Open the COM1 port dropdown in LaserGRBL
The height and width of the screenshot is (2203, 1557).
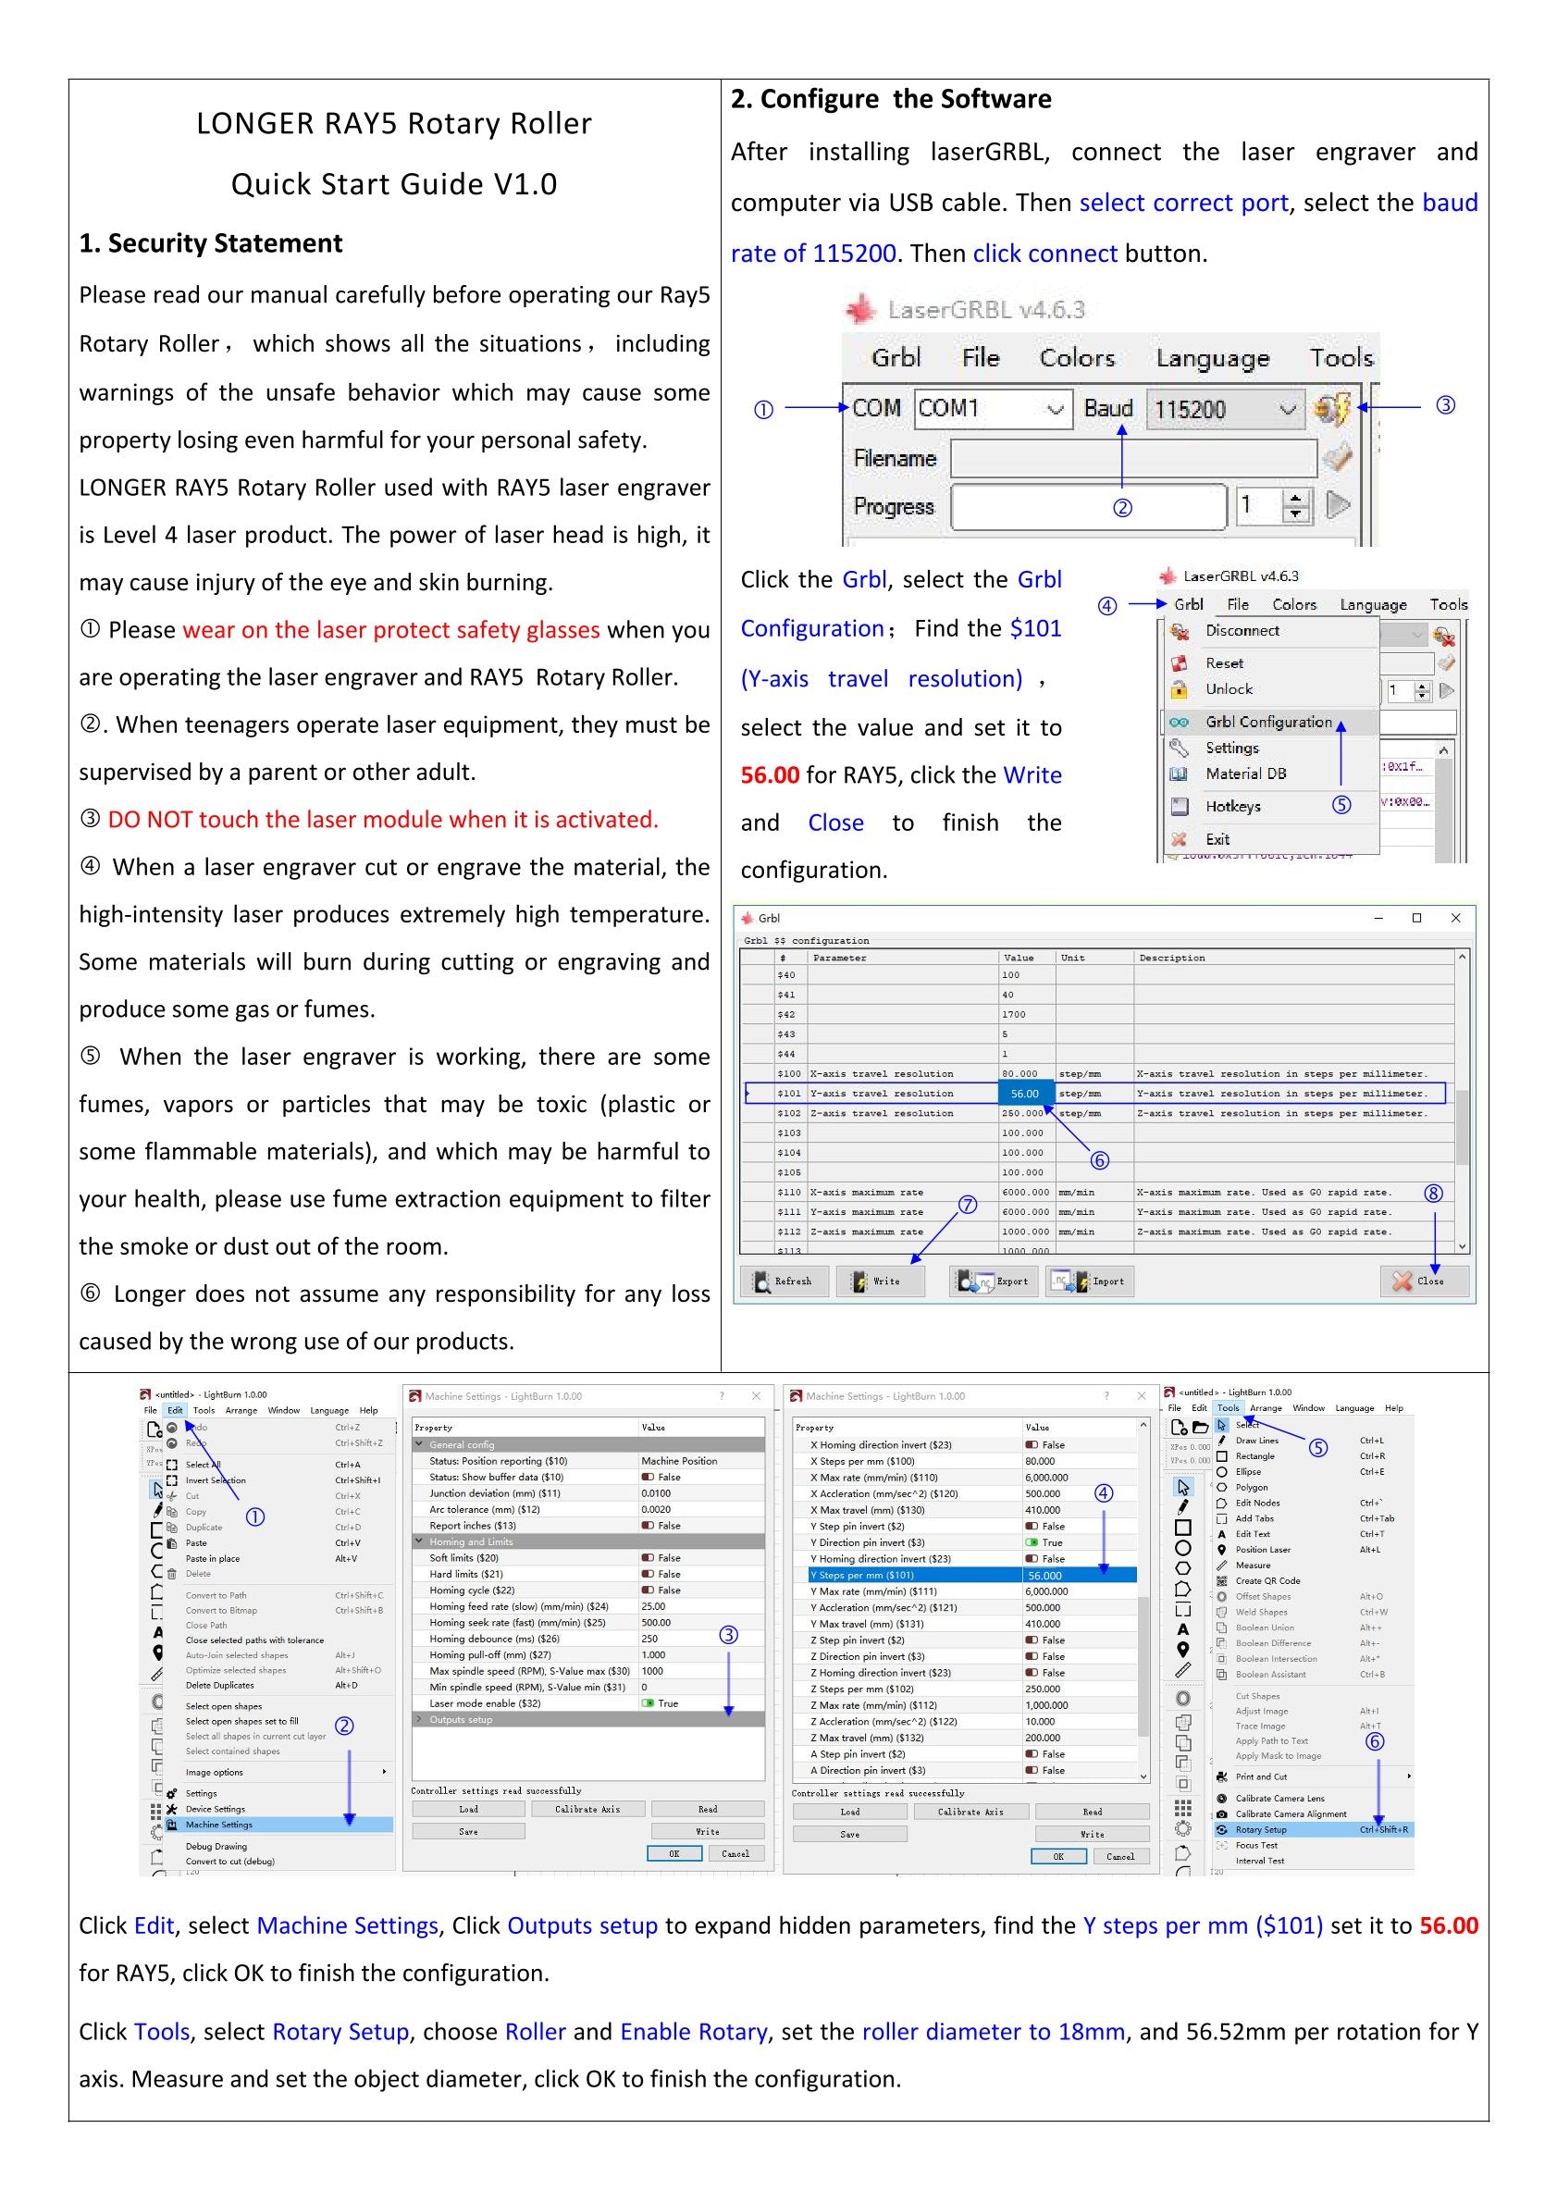[993, 409]
